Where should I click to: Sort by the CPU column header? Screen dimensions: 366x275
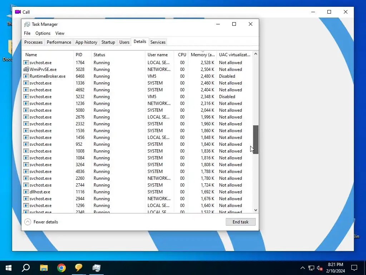(181, 55)
